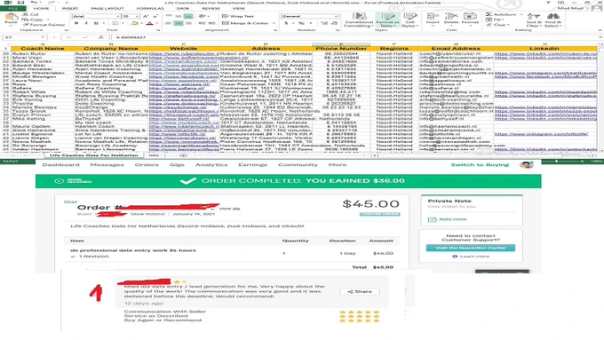The image size is (604, 340).
Task: Click Copy in the Clipboard group
Action: pos(33,20)
